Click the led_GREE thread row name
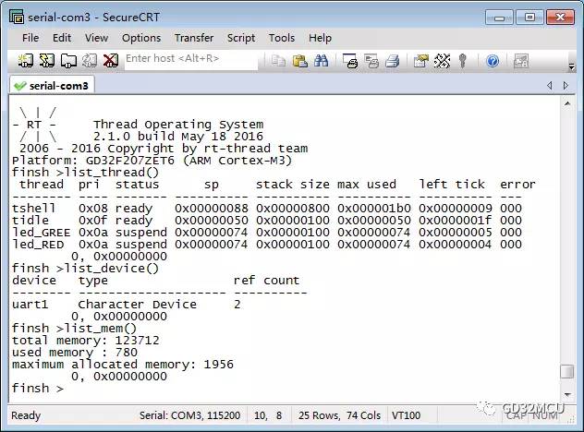 pyautogui.click(x=42, y=233)
